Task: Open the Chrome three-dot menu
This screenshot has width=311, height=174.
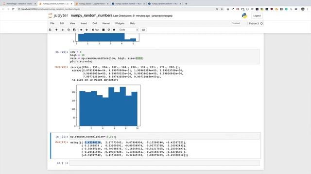Action: click(308, 9)
